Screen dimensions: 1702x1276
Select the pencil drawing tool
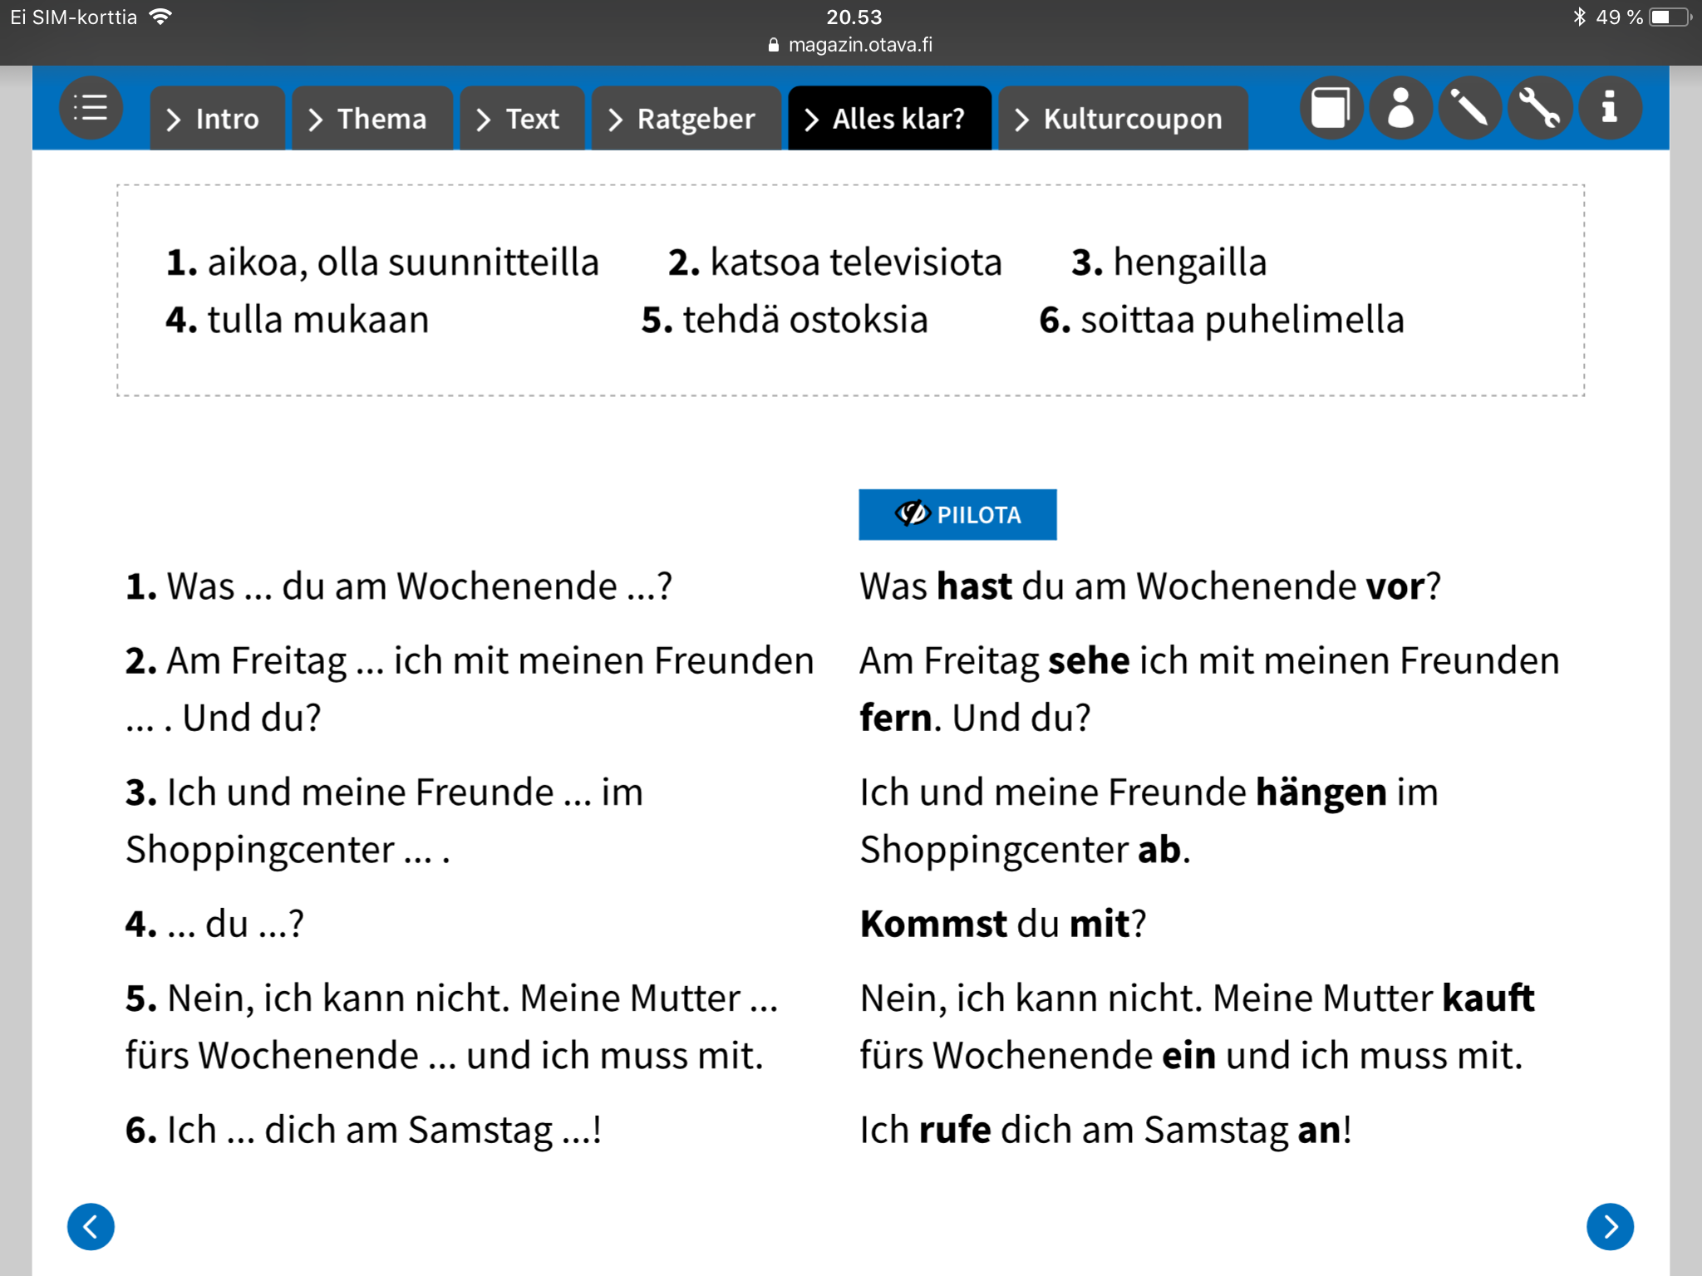pos(1470,108)
